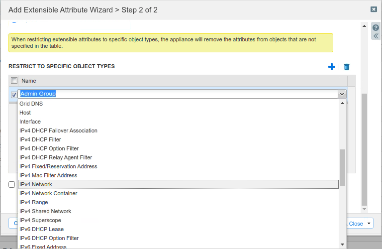Collapse side panel with double chevron
The image size is (382, 249).
[376, 36]
